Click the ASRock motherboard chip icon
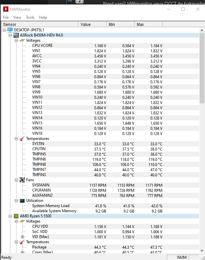 pyautogui.click(x=16, y=35)
